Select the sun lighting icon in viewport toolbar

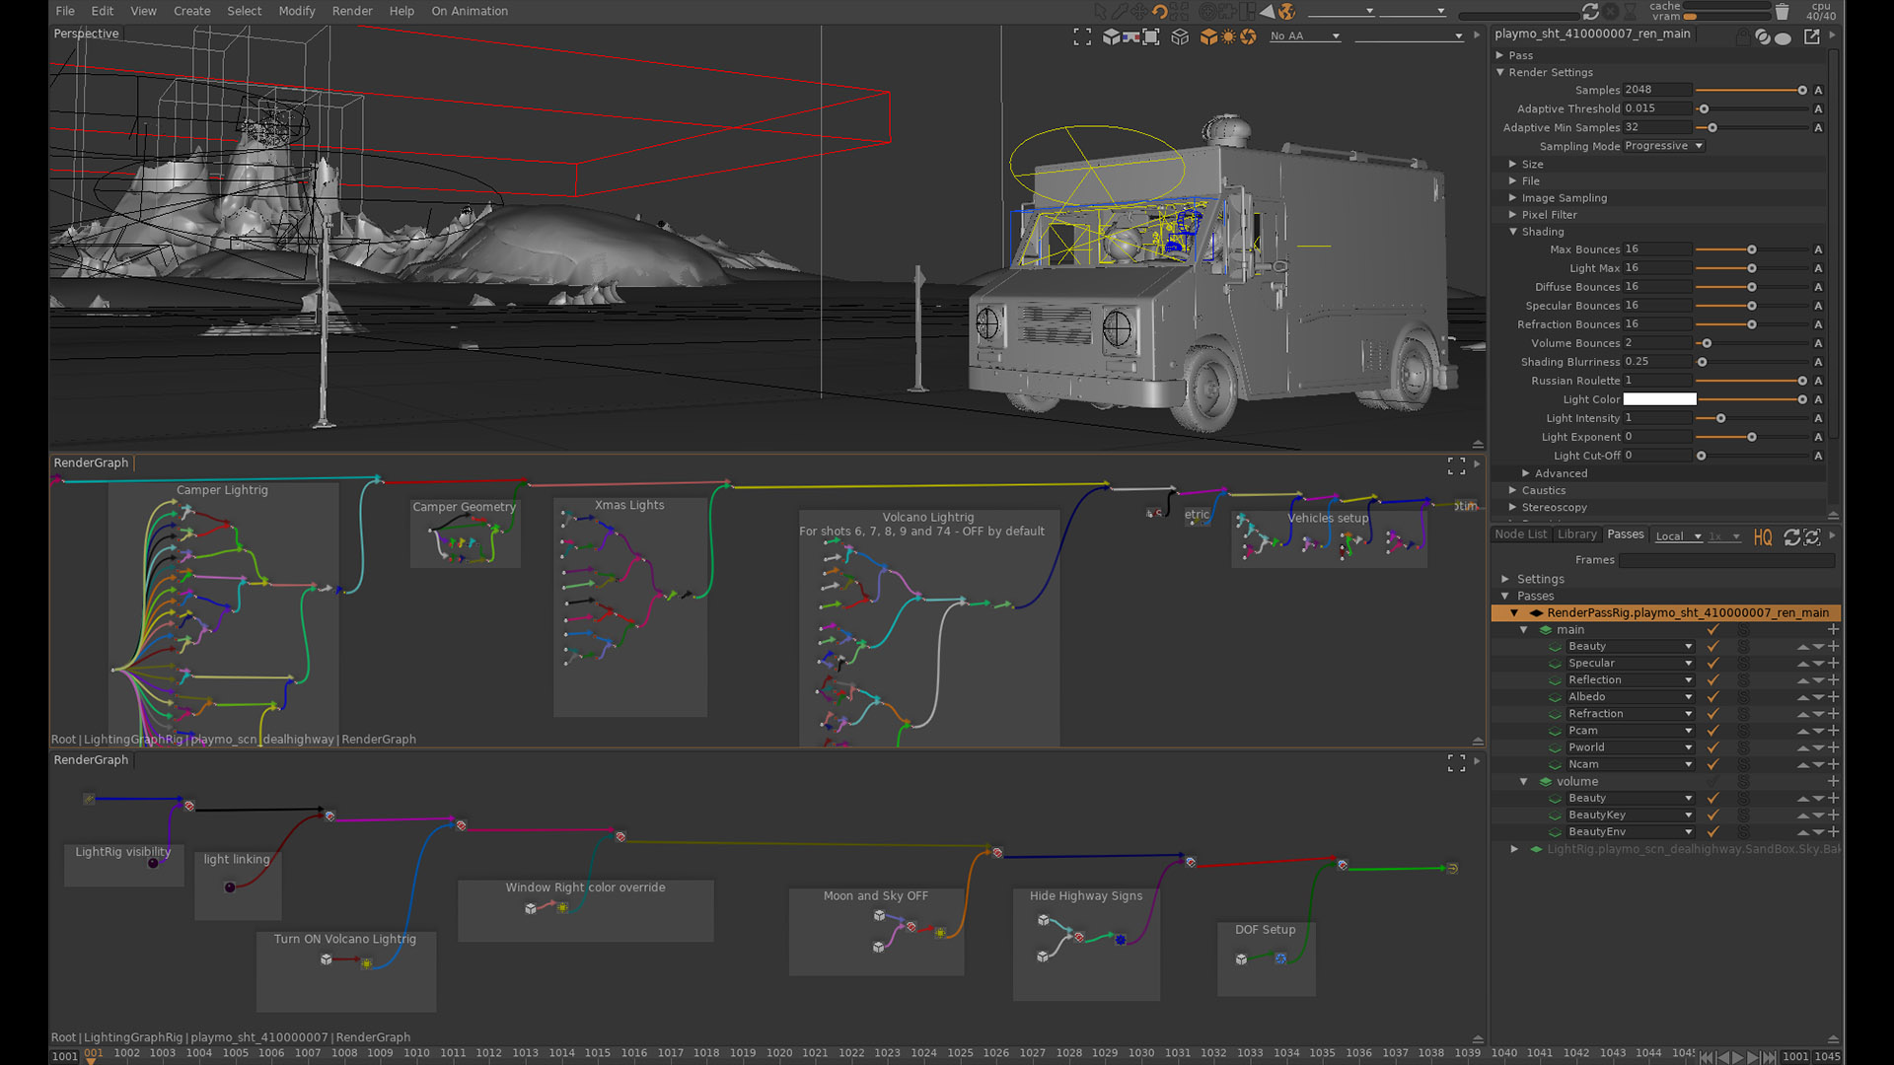[x=1228, y=37]
